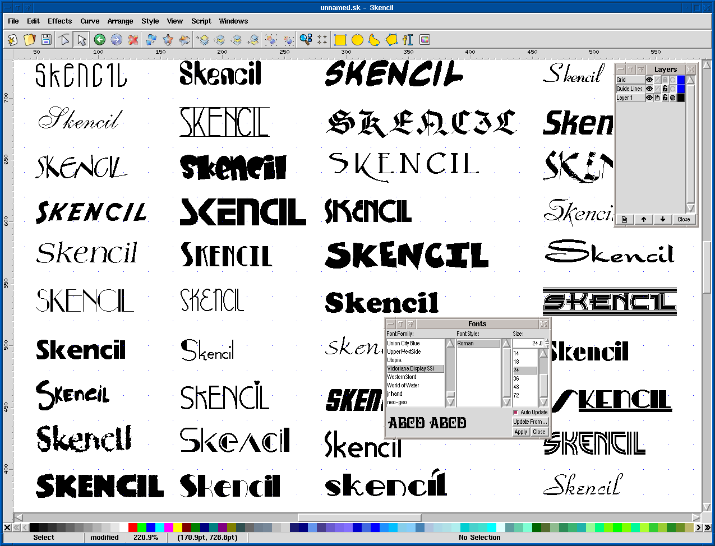This screenshot has height=546, width=715.
Task: Pick the red swatch in color palette
Action: click(x=133, y=528)
